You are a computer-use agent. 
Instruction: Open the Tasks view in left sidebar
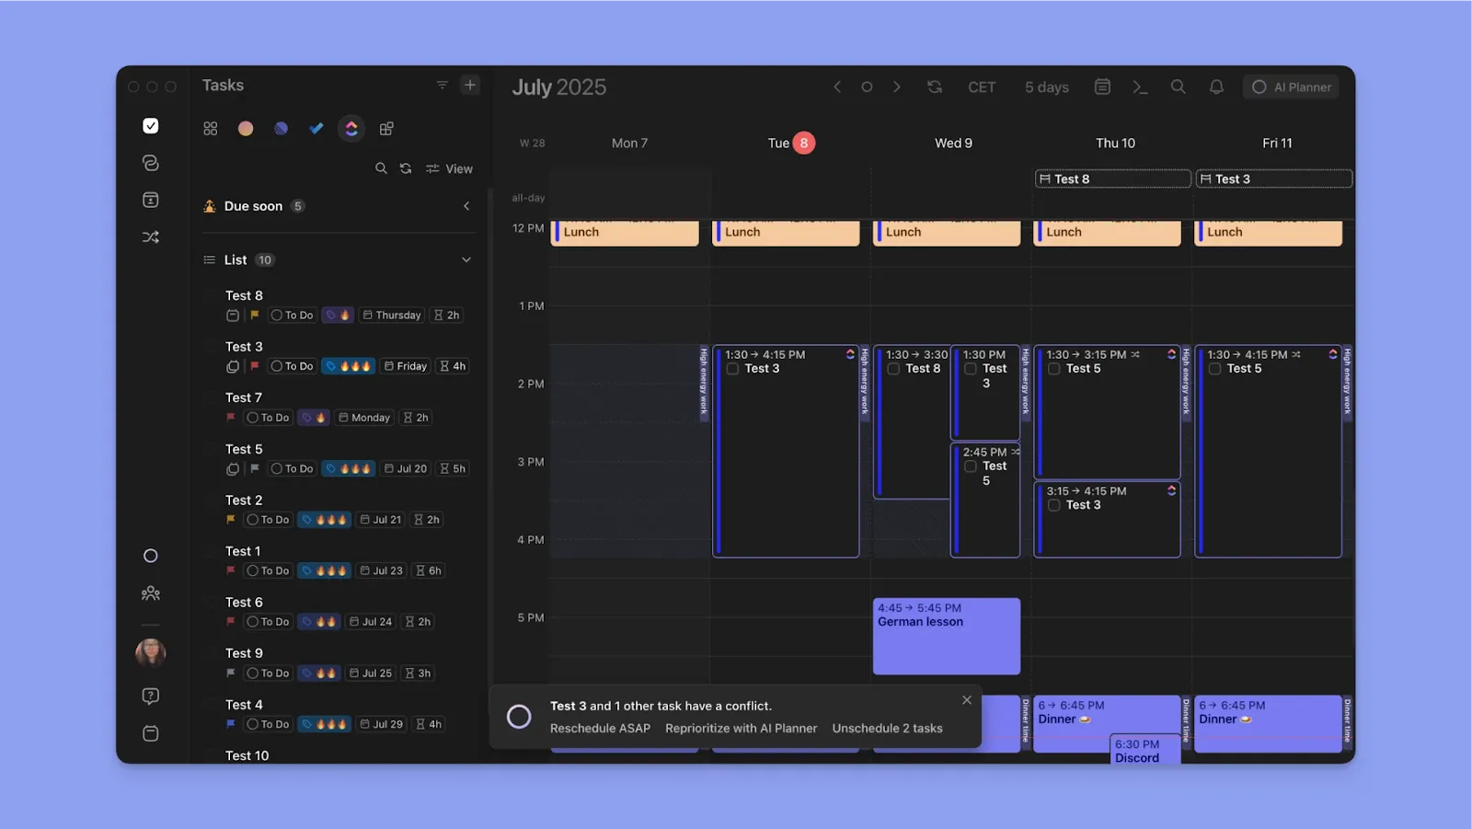pyautogui.click(x=151, y=126)
